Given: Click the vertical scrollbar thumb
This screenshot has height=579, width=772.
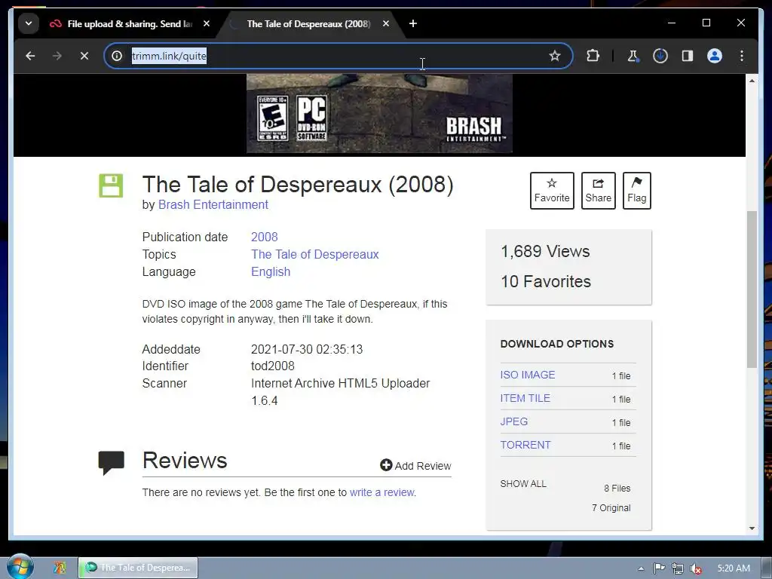Looking at the screenshot, I should tap(752, 289).
